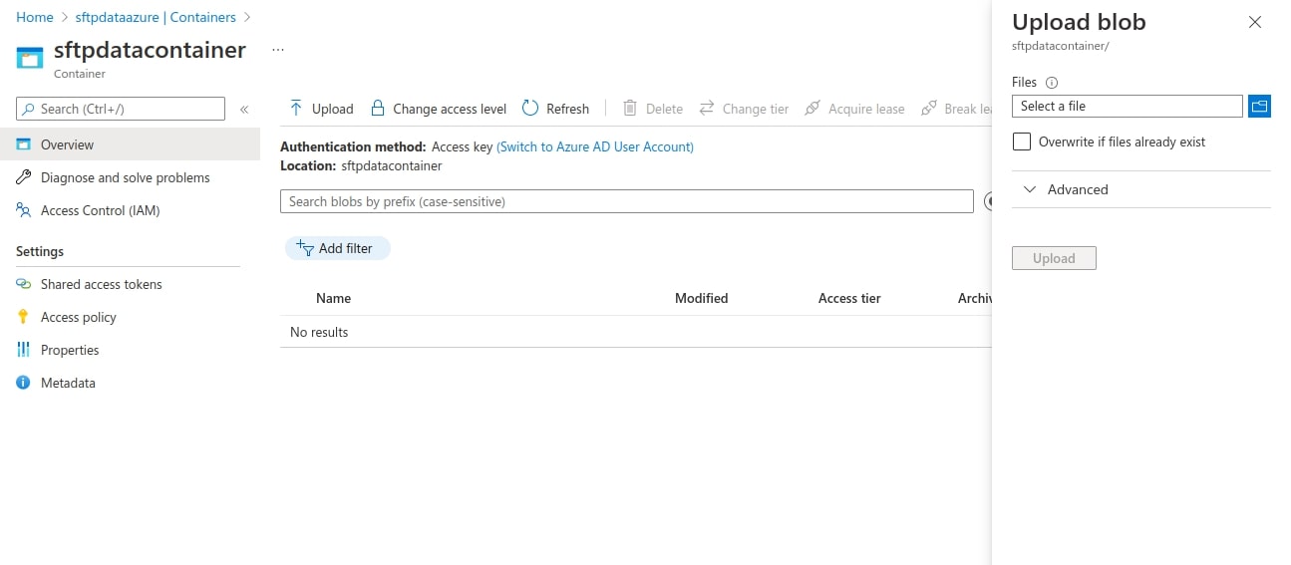Click the toggle next to the blob search box
Viewport: 1291px width, 565px height.
tap(988, 201)
